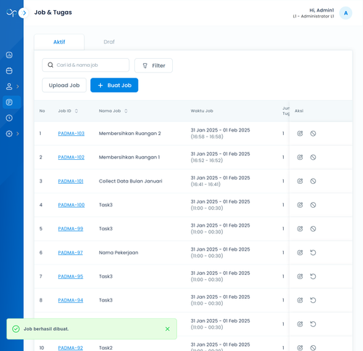
Task: Open job link PADMA-94
Action: [x=70, y=300]
